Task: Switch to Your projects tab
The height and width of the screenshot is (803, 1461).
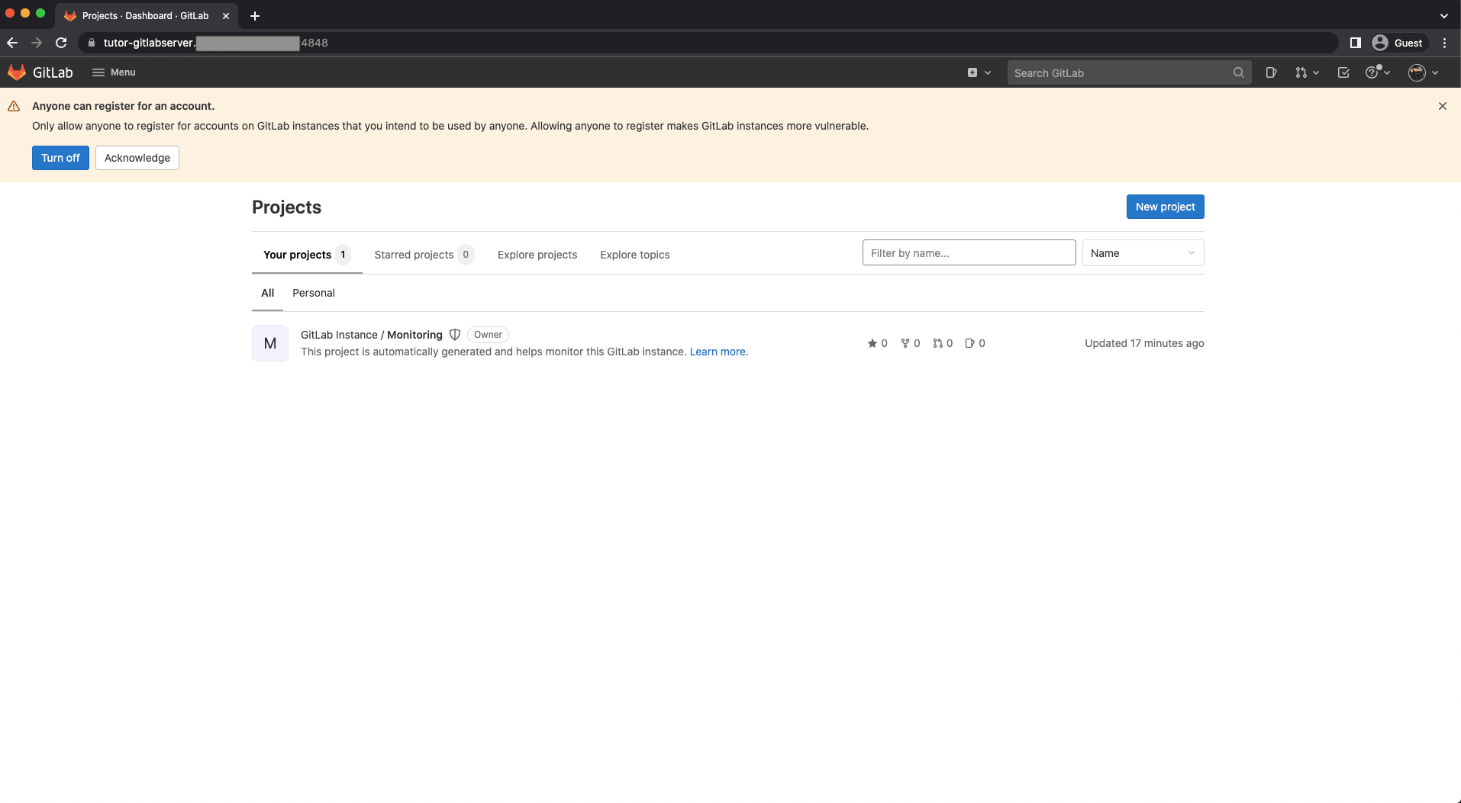Action: (x=306, y=255)
